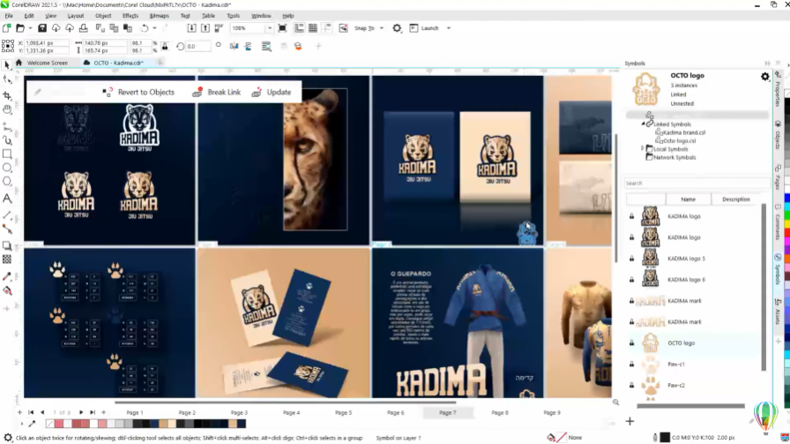Click the Update symbol button
The height and width of the screenshot is (444, 790).
(272, 93)
